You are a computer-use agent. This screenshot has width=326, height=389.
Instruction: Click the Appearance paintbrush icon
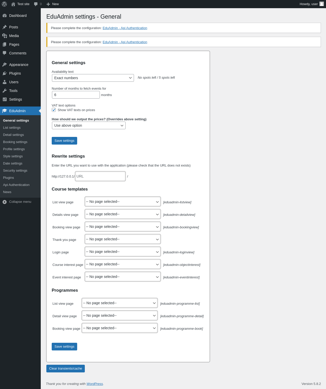pos(5,65)
